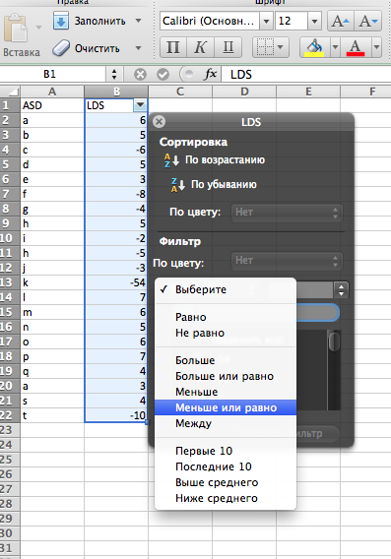Choose Первые 10 filter option
391x559 pixels.
click(x=226, y=451)
